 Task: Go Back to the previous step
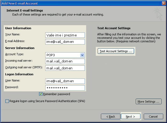(x=111, y=117)
